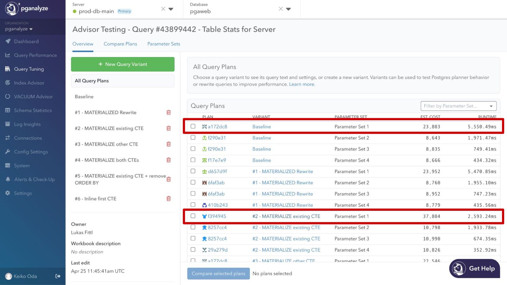The height and width of the screenshot is (285, 507).
Task: Click the No plans selected text
Action: (x=272, y=273)
